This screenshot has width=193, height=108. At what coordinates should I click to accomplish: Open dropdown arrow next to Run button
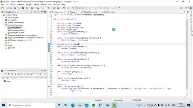(x=35, y=8)
